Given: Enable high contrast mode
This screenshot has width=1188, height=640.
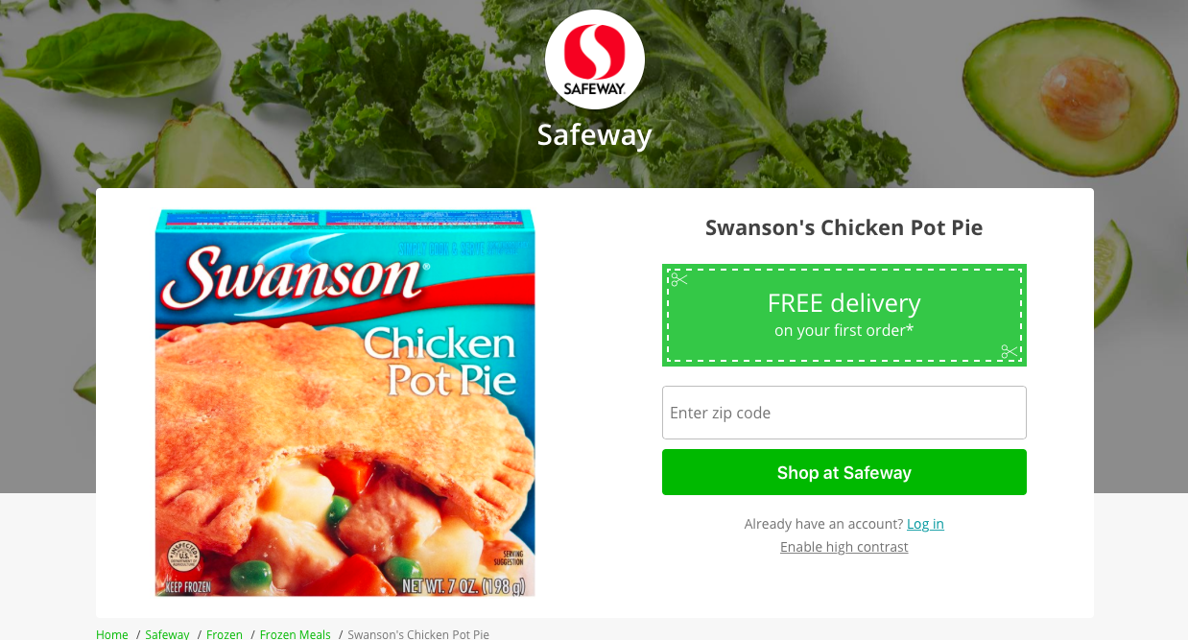Looking at the screenshot, I should 844,547.
